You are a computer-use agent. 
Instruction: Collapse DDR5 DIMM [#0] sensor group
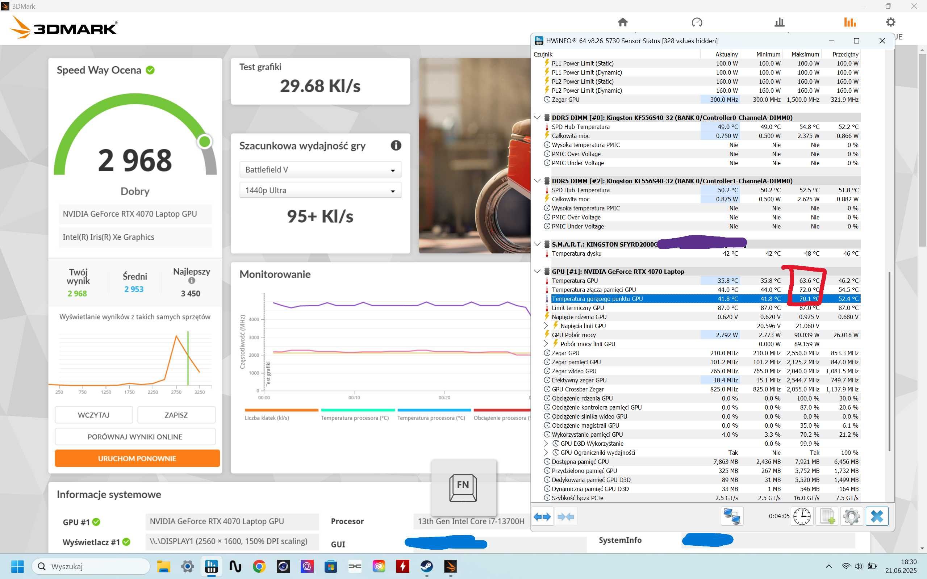pos(537,118)
